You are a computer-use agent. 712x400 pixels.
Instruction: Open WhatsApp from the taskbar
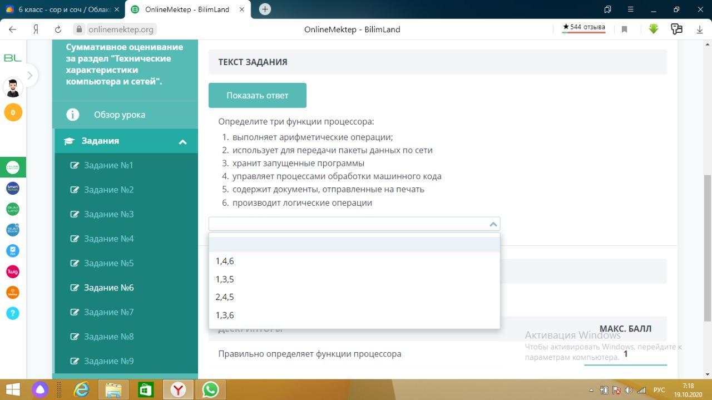[x=210, y=389]
